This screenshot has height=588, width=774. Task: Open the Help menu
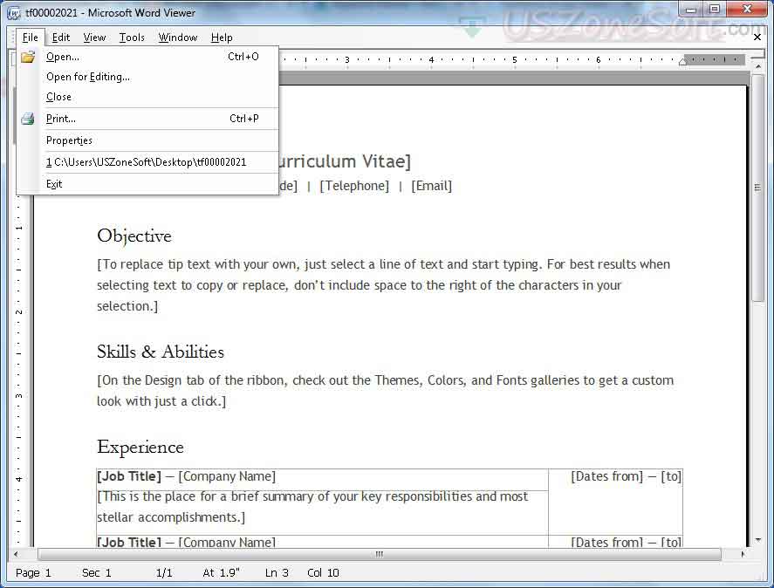click(x=222, y=38)
